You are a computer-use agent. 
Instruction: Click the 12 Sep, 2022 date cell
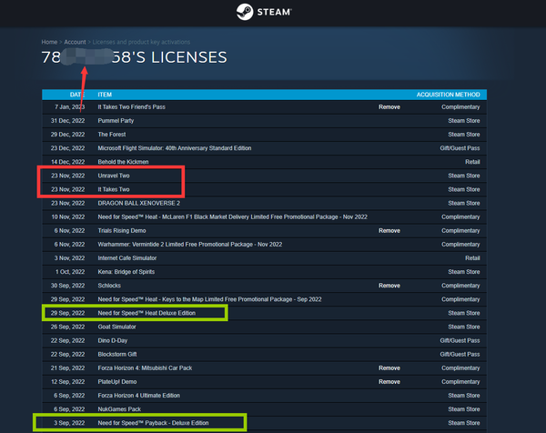68,381
